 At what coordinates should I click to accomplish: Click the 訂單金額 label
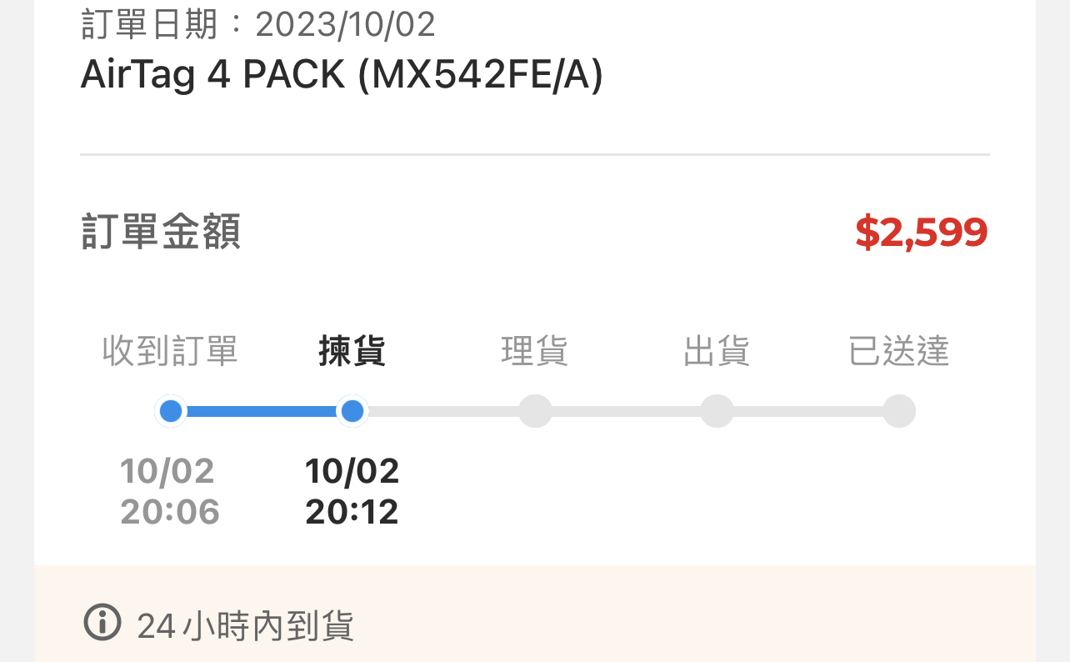coord(161,232)
